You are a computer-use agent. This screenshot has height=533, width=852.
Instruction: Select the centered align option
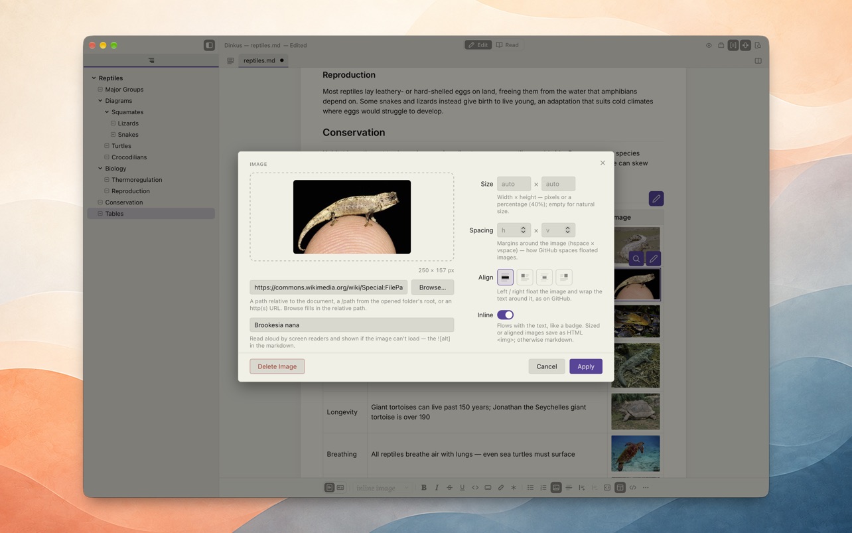[x=544, y=277]
